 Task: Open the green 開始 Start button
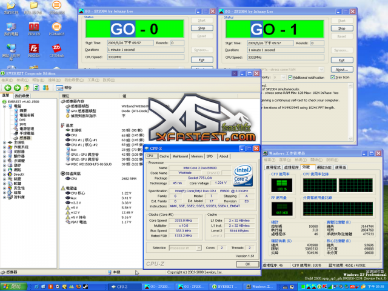(x=14, y=287)
